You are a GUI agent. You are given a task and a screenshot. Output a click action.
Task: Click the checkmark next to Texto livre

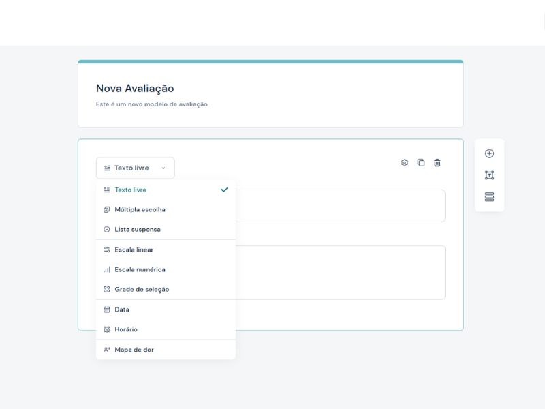point(224,190)
